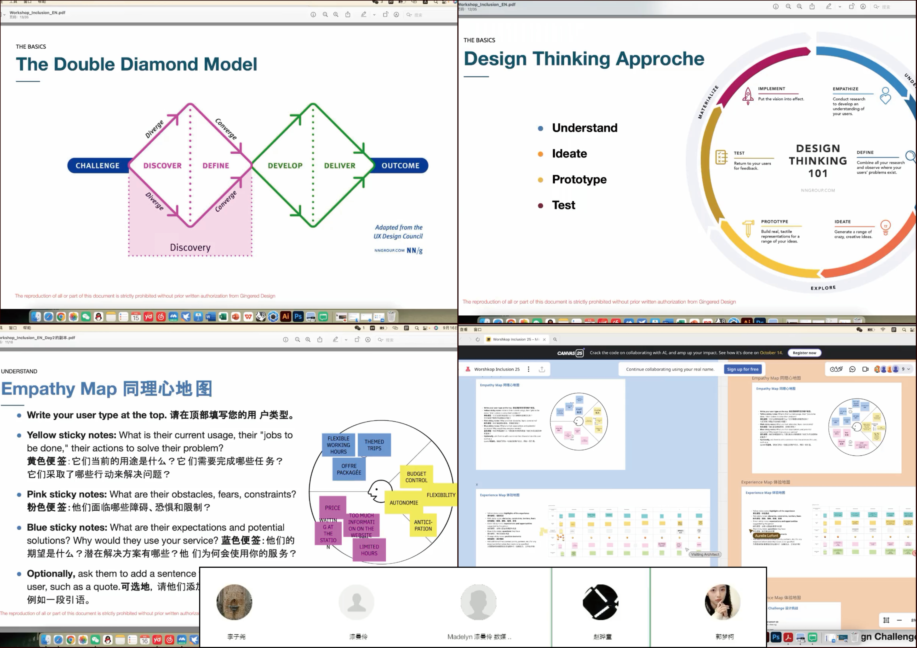917x648 pixels.
Task: Click export upload icon beside Worshkop Inclusion 25
Action: [542, 369]
